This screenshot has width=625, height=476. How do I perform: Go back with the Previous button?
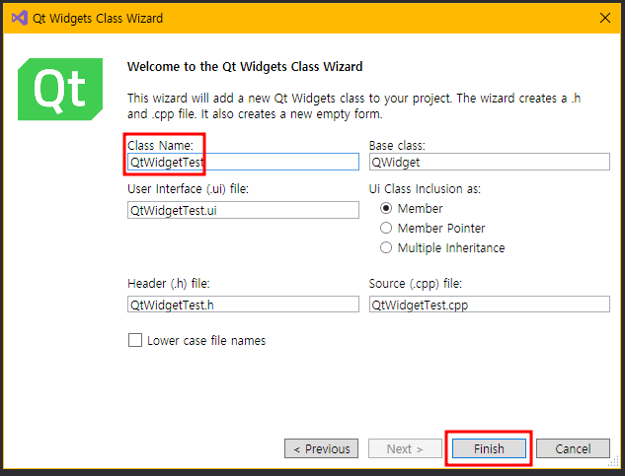coord(321,448)
